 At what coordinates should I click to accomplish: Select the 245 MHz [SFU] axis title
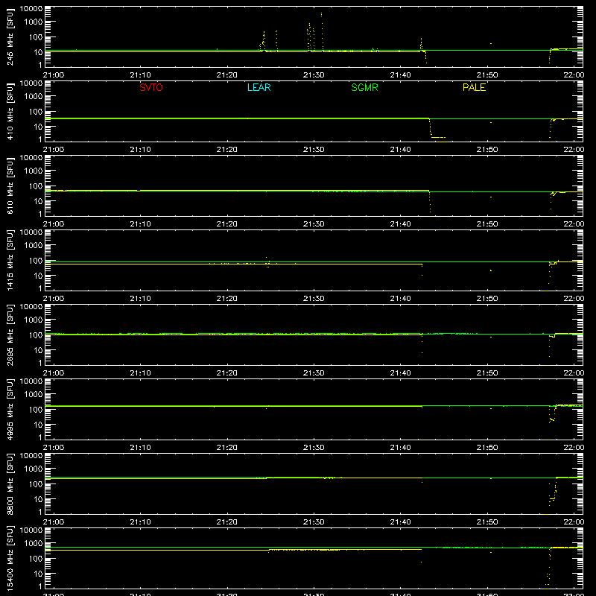pos(10,37)
